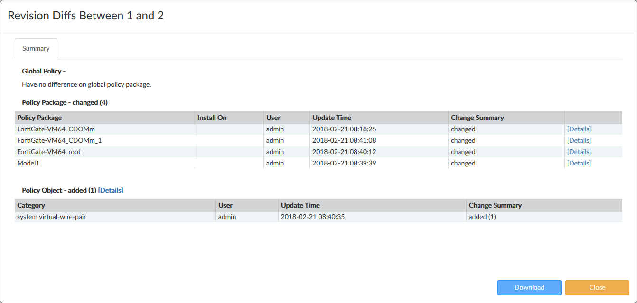Open Details link for Model1 package
The height and width of the screenshot is (303, 637).
point(579,163)
